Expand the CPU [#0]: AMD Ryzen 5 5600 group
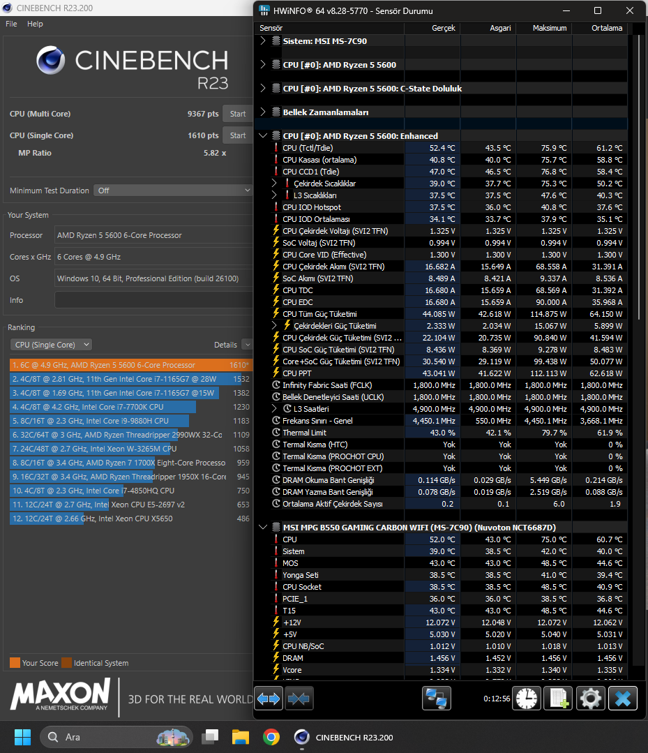Screen dimensions: 648x753 coord(262,64)
